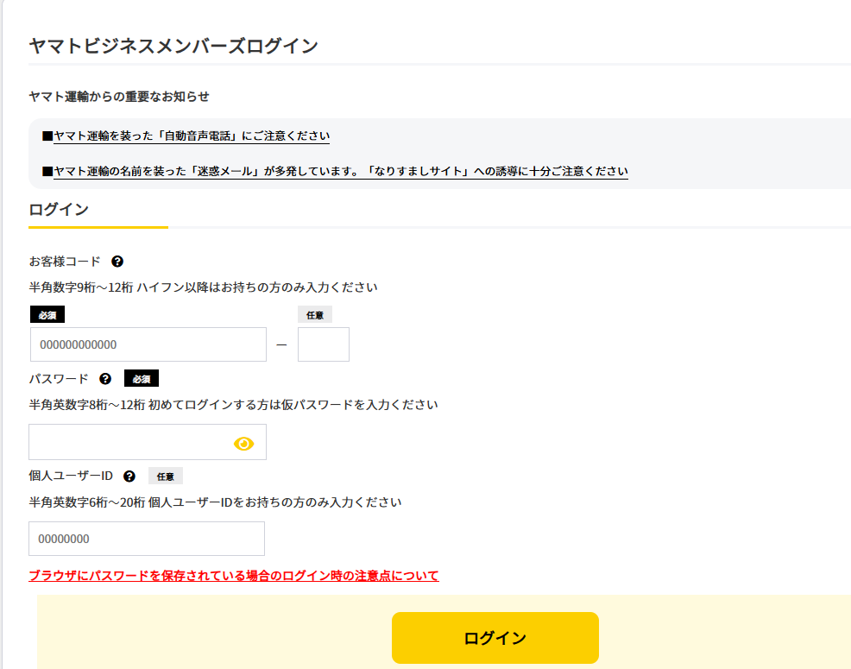Screen dimensions: 851x669
Task: Open the red browser saved-password caution link
Action: pyautogui.click(x=233, y=576)
